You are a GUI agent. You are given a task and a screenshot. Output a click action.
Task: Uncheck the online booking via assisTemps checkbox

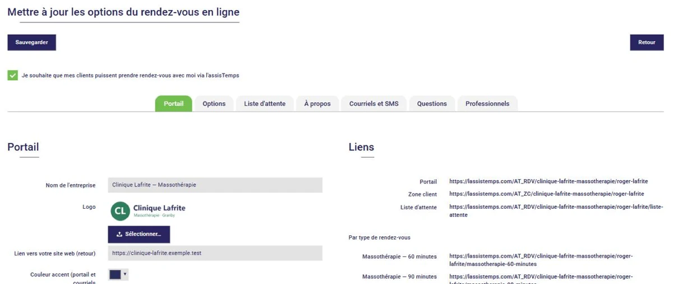pos(13,75)
